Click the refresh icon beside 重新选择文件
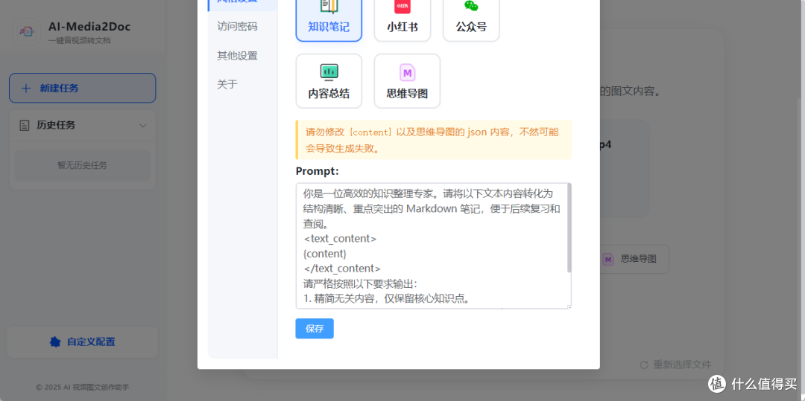 click(644, 365)
